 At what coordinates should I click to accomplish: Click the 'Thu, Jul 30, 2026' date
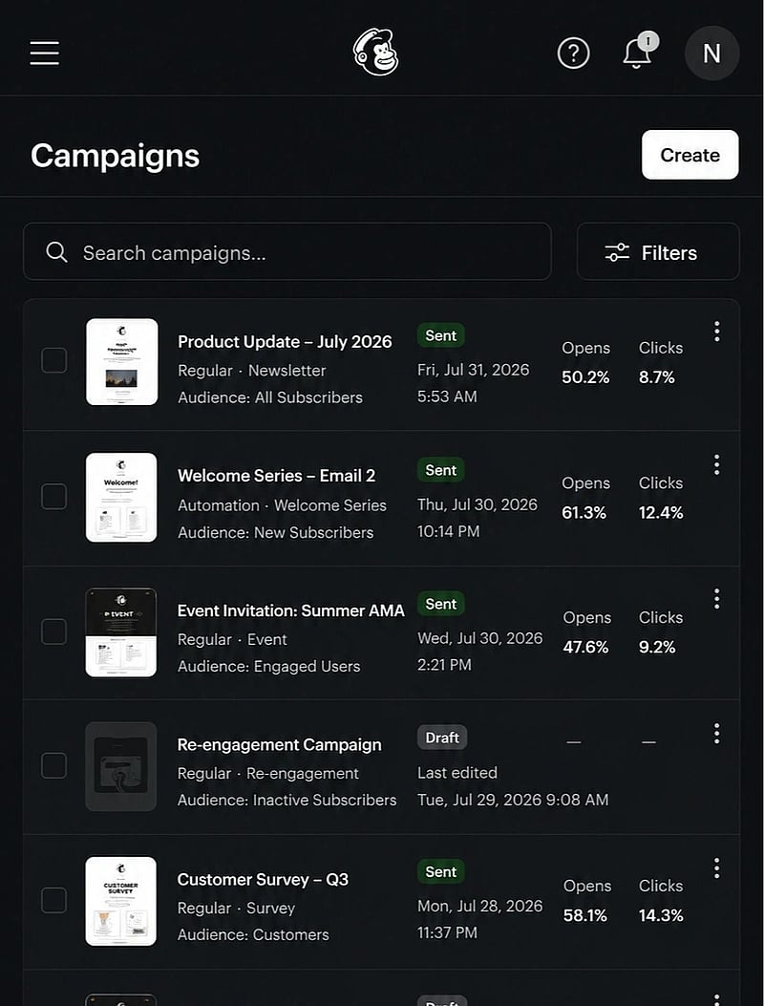(477, 505)
